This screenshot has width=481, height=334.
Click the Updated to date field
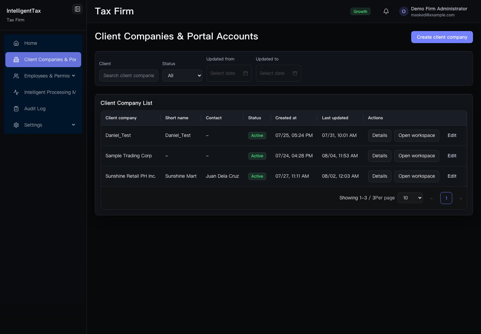pos(279,73)
